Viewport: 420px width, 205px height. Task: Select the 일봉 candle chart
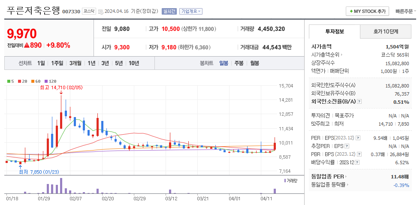[x=224, y=63]
